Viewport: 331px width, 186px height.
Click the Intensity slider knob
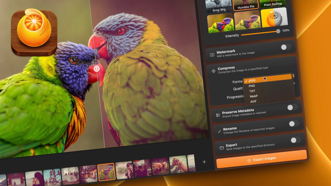(x=278, y=31)
